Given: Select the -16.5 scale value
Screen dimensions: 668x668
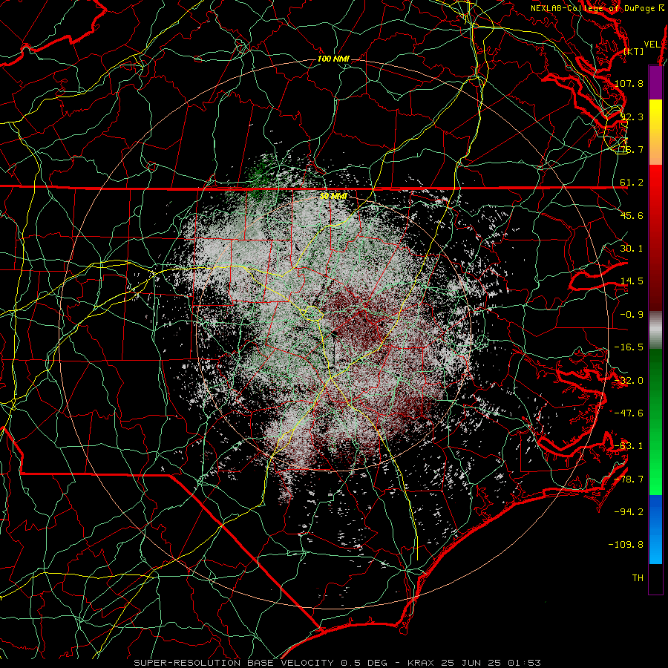Looking at the screenshot, I should pos(629,347).
